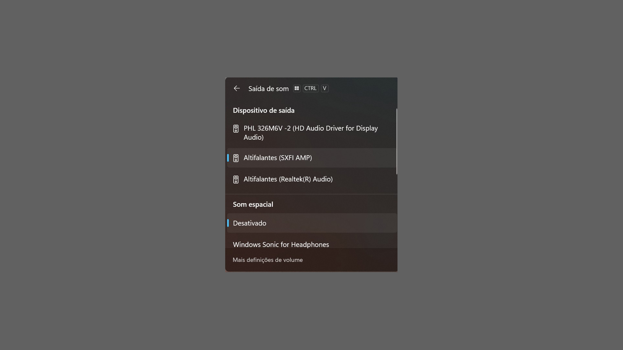Click the Windows key shortcut icon

tap(297, 88)
